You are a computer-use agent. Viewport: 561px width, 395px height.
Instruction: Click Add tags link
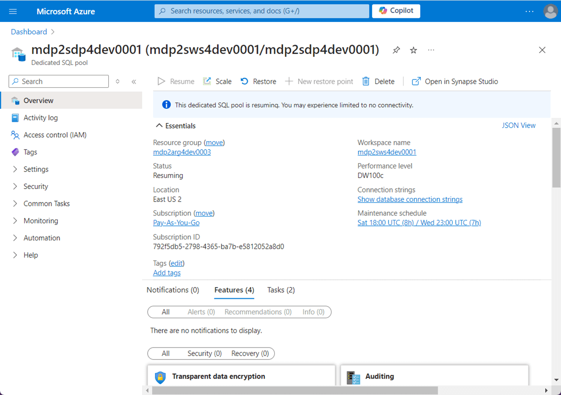(167, 273)
